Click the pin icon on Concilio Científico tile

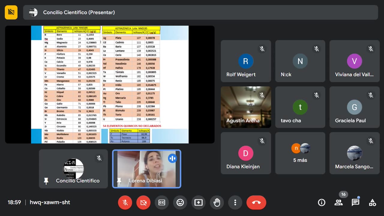coord(46,181)
